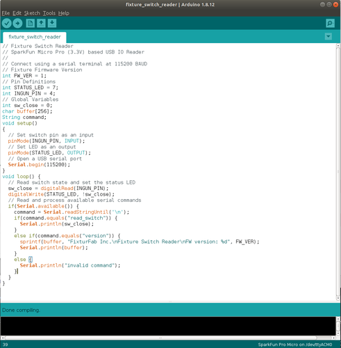Open the Serial Monitor magnifier icon
Image resolution: width=341 pixels, height=348 pixels.
[330, 23]
